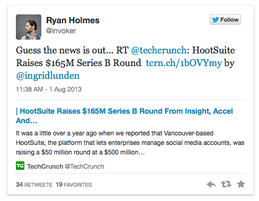Retweet this tweet using retweet icon

226,184
